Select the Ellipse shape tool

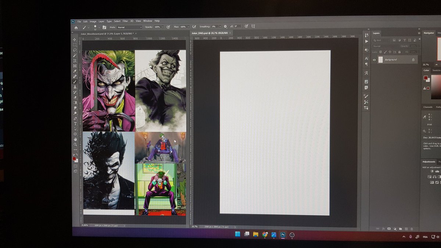coord(75,134)
